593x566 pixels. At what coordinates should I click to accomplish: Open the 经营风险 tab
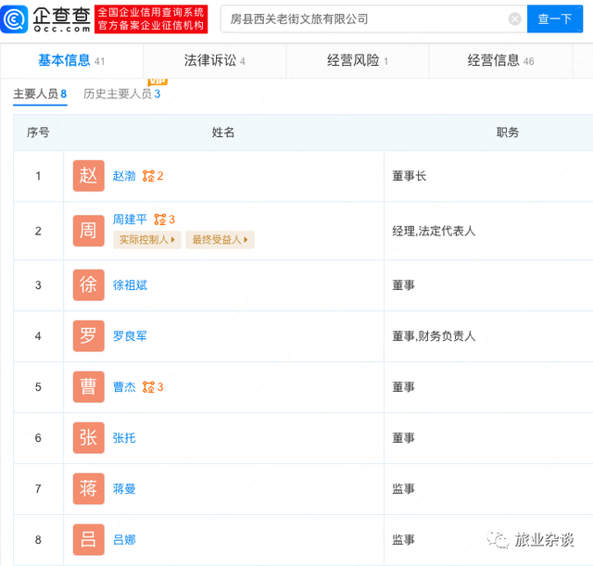pos(357,61)
